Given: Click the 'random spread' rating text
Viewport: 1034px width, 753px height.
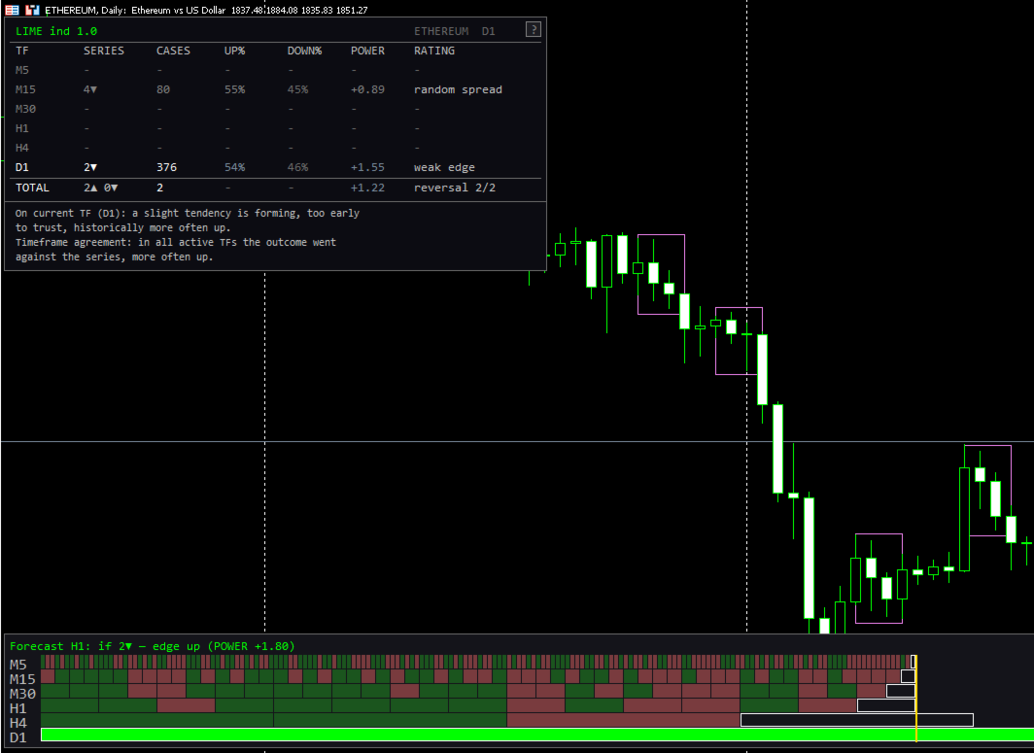Looking at the screenshot, I should [x=458, y=89].
